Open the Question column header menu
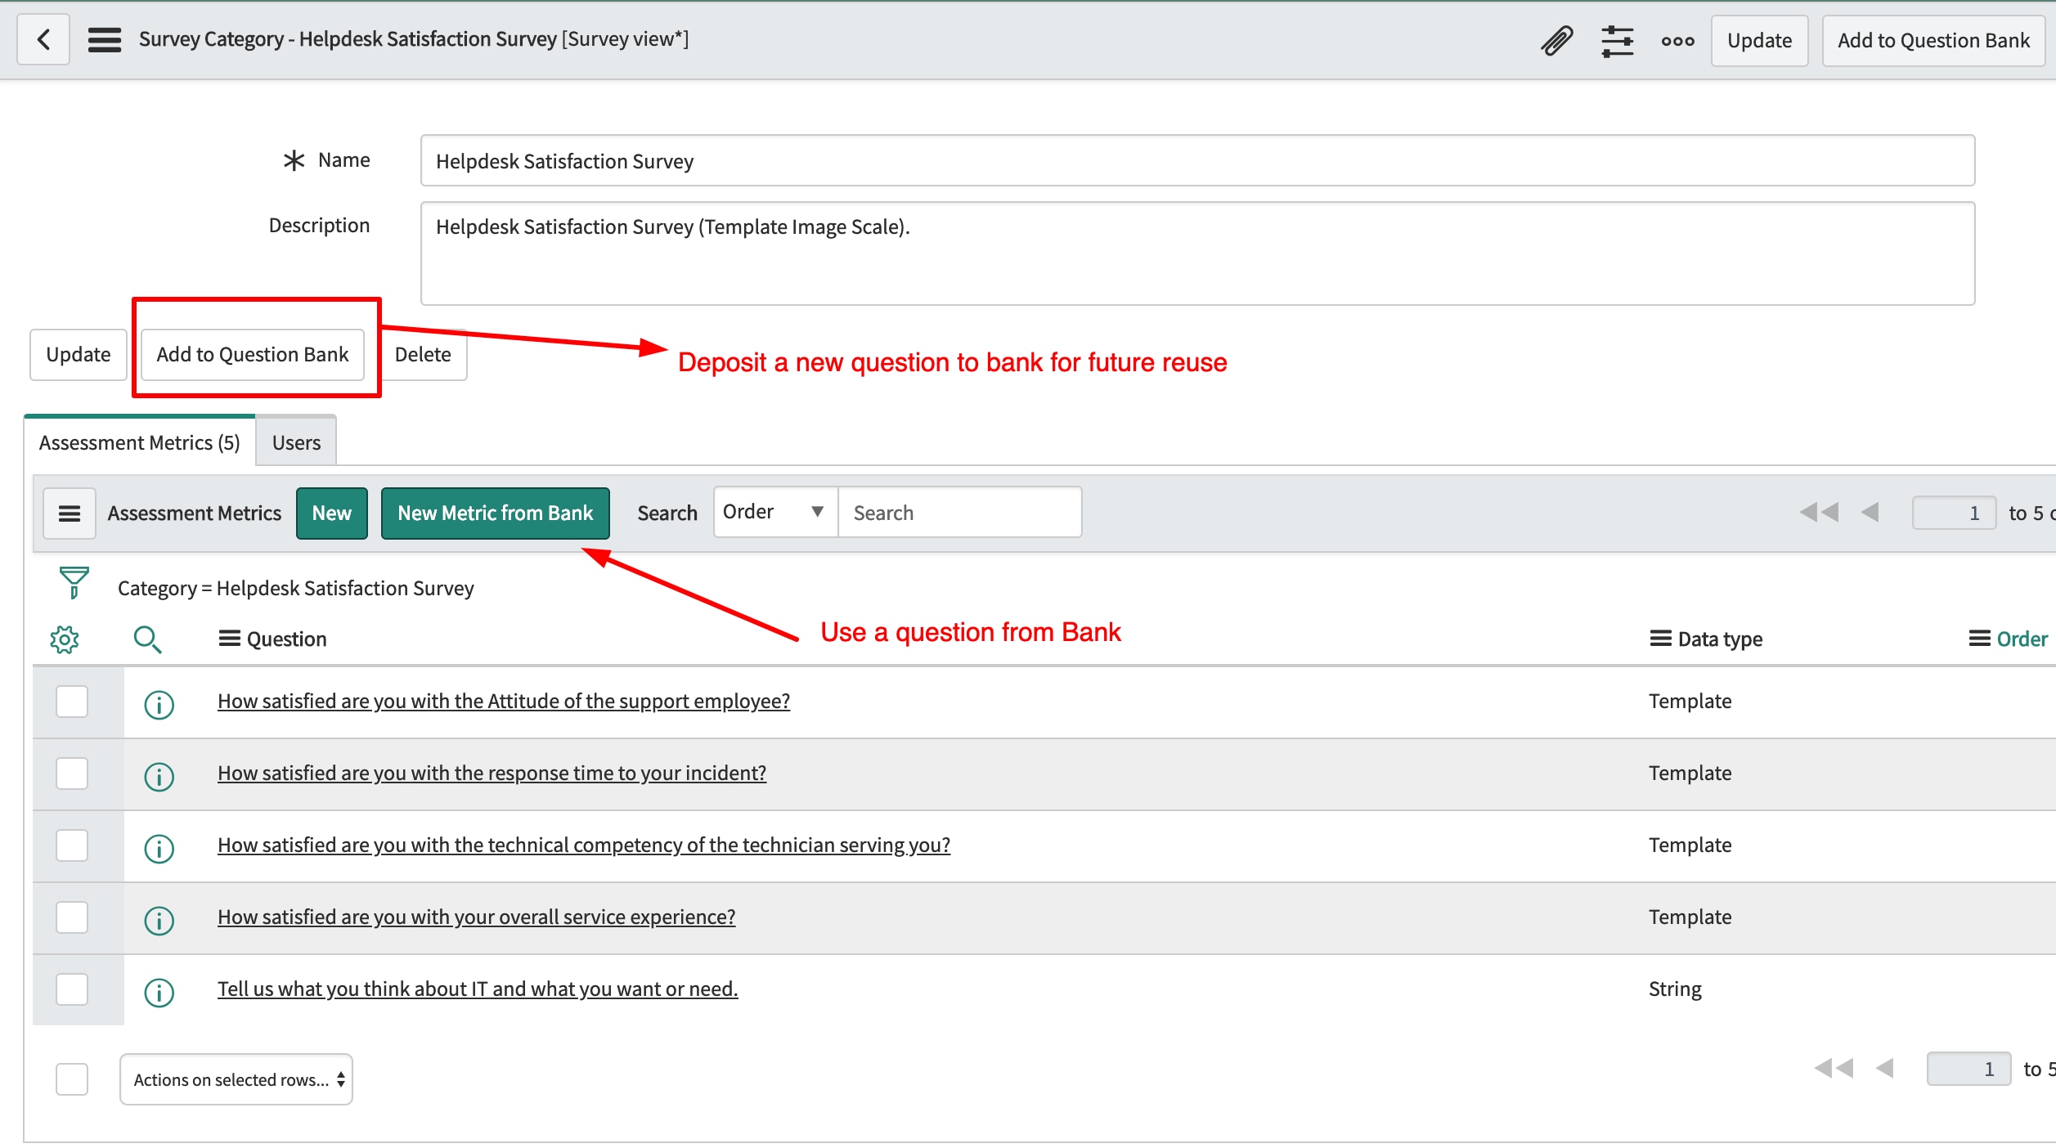 [x=229, y=639]
